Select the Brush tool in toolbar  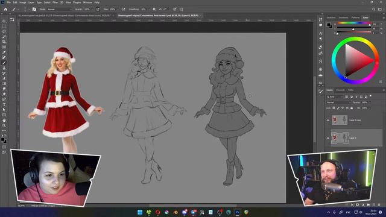point(4,63)
